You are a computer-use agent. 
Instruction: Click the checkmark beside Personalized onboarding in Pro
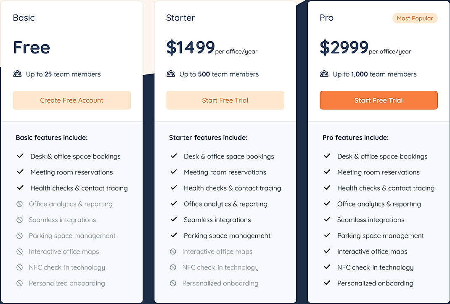[x=327, y=283]
